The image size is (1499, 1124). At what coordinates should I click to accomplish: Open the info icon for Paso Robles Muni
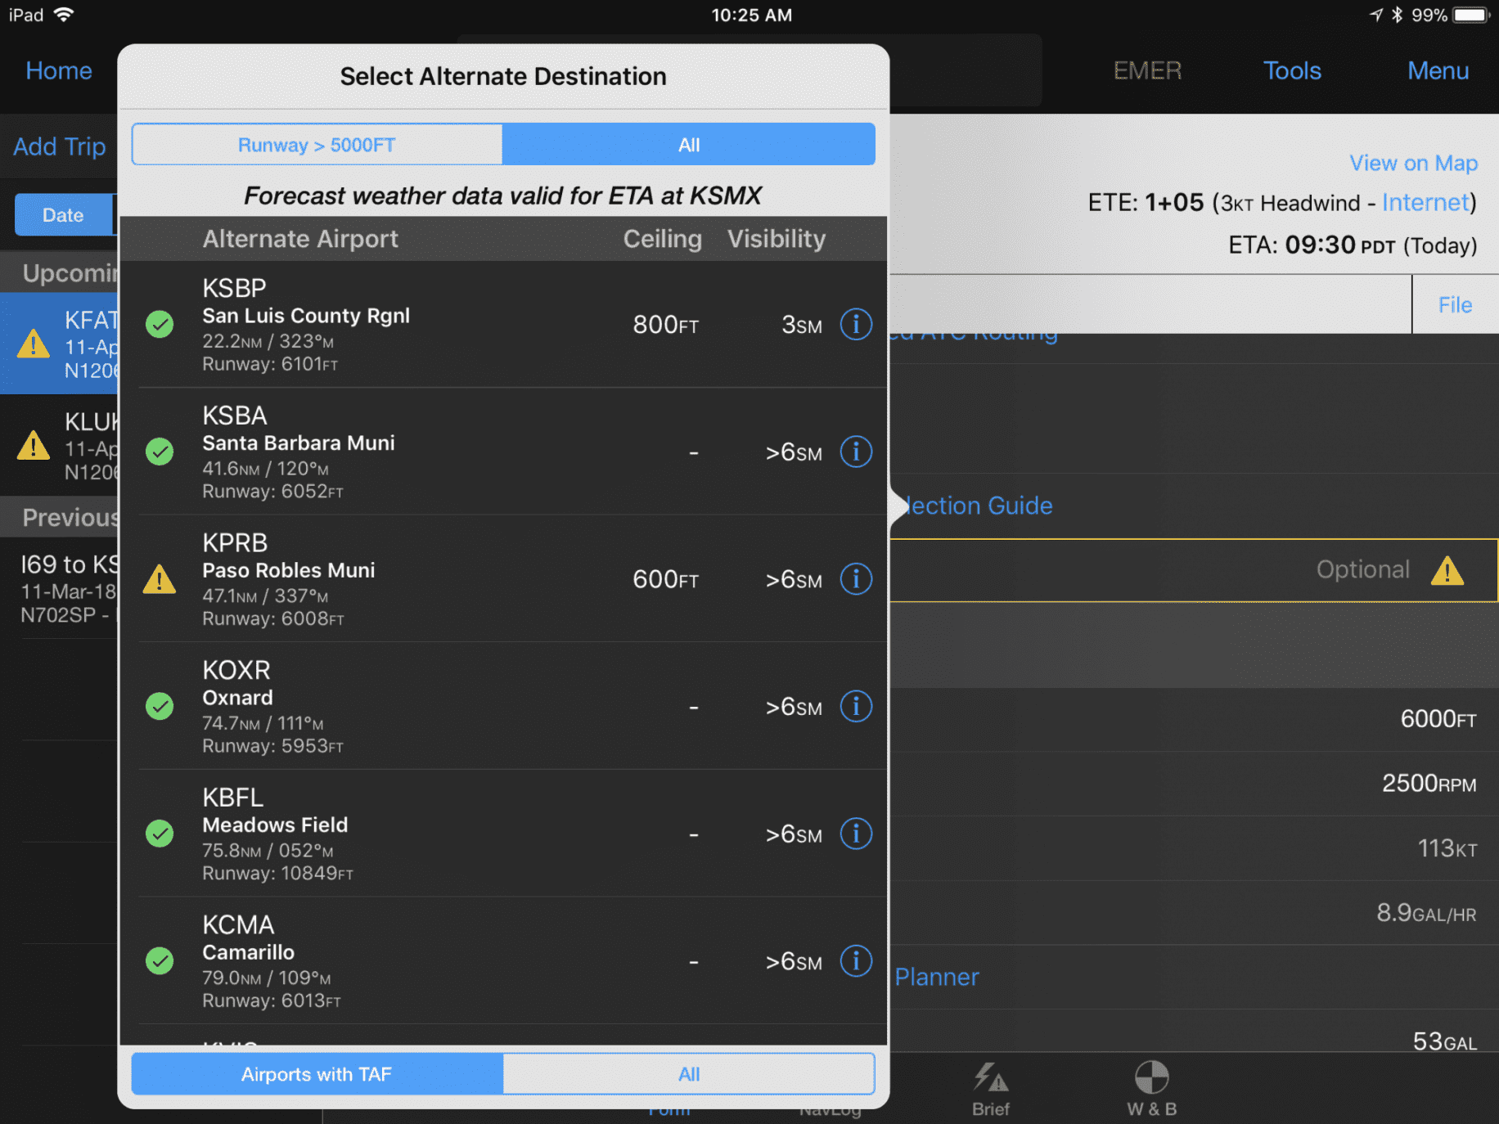(856, 578)
